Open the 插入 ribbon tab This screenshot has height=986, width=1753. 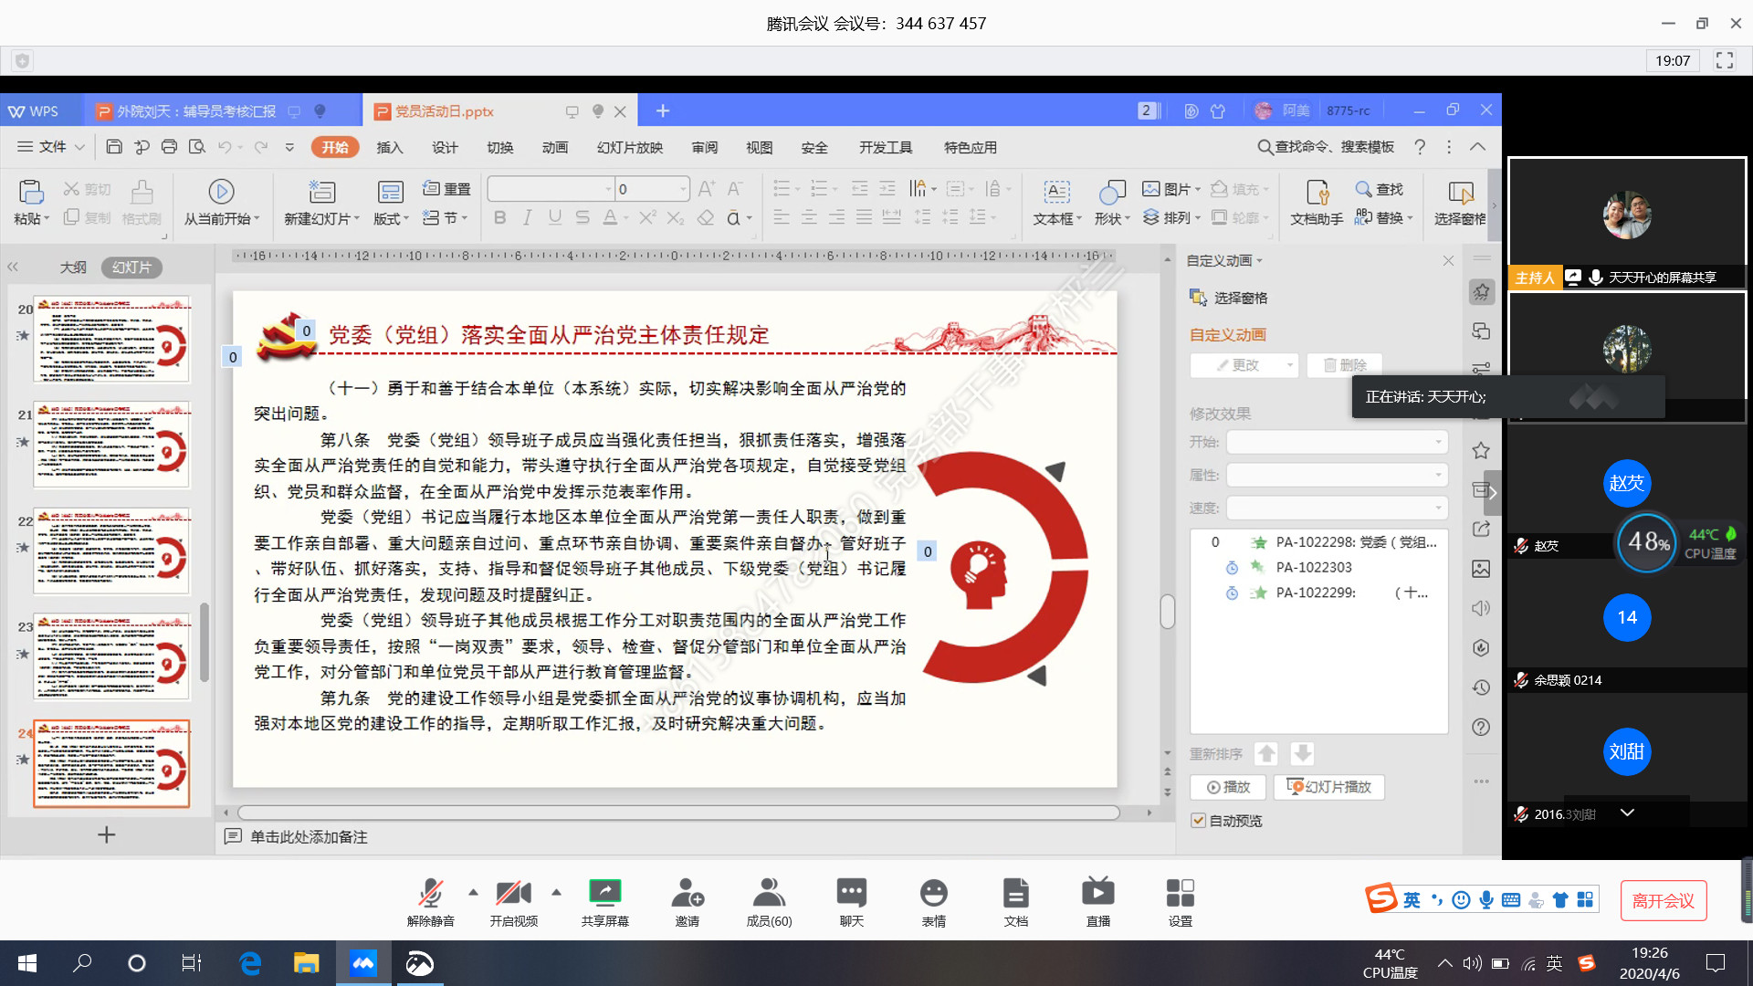pyautogui.click(x=390, y=147)
